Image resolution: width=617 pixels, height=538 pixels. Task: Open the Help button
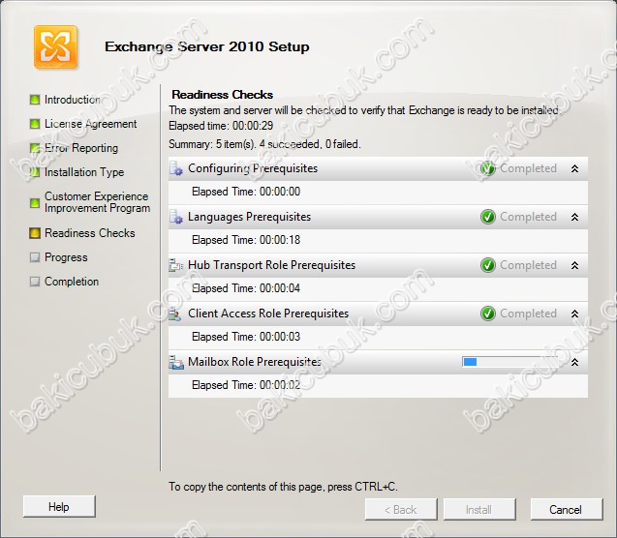(59, 507)
